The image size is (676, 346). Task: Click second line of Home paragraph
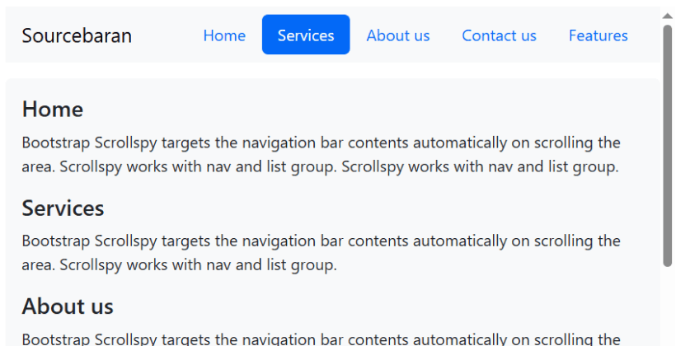click(320, 167)
